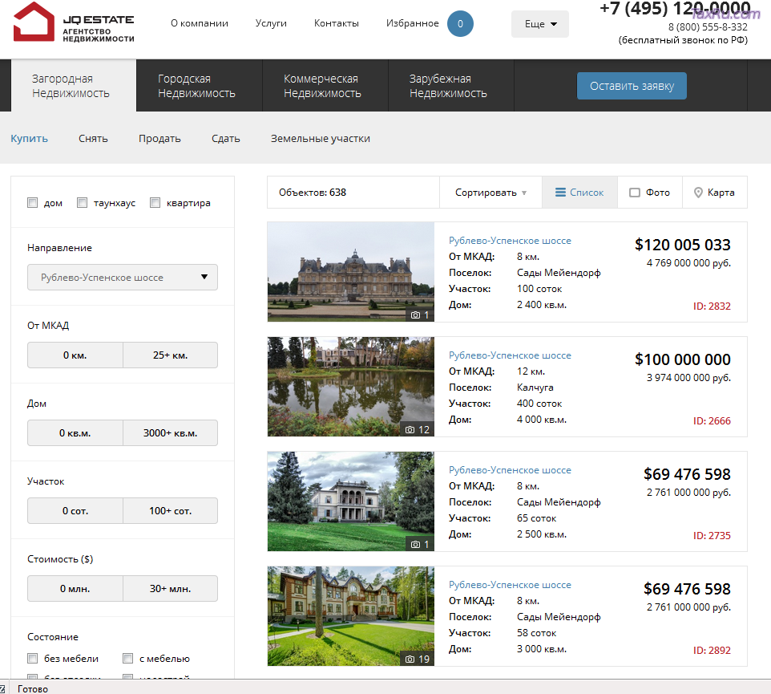Screen dimensions: 771x694
Task: Open the "Рублево-Успенское шоссе" direction dropdown
Action: [x=122, y=278]
